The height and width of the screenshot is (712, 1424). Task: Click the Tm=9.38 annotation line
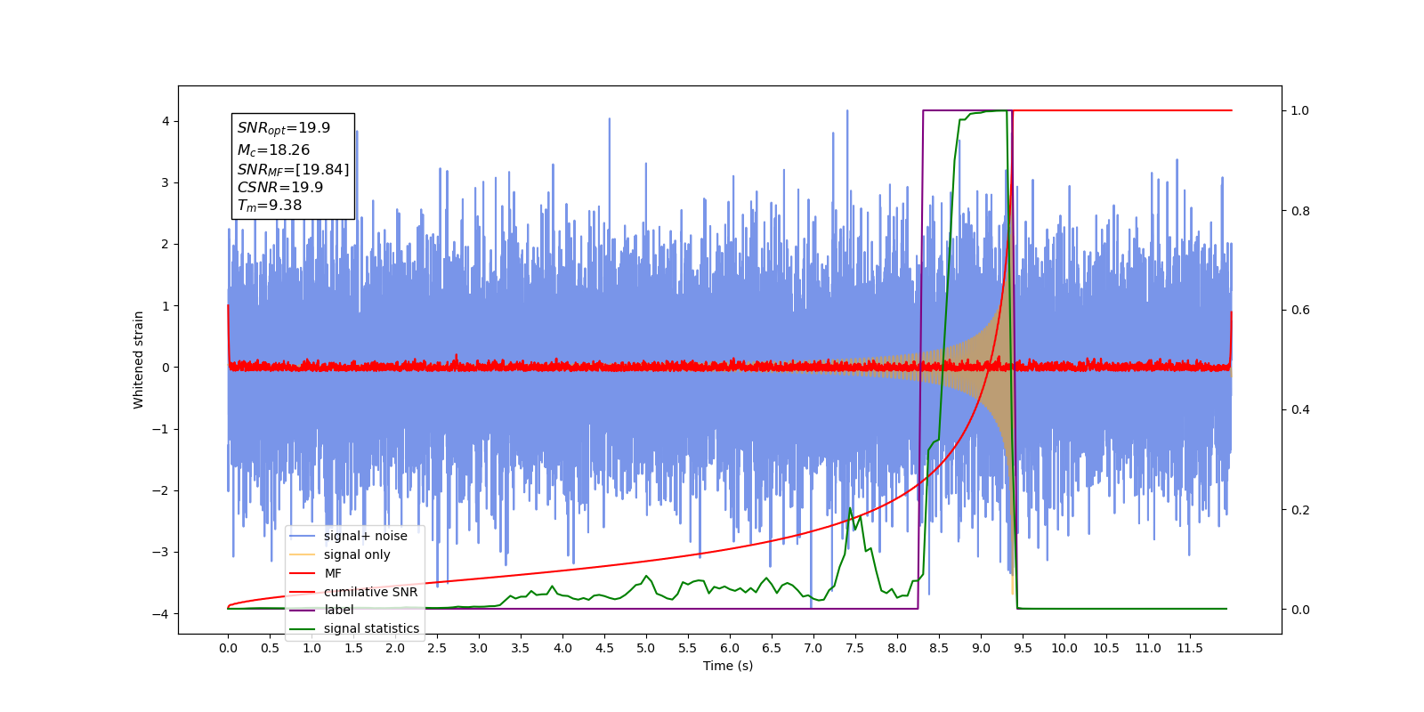(270, 206)
